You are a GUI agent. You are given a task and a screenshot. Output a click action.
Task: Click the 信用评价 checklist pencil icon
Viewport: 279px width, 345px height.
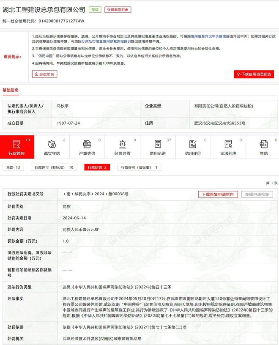193,144
